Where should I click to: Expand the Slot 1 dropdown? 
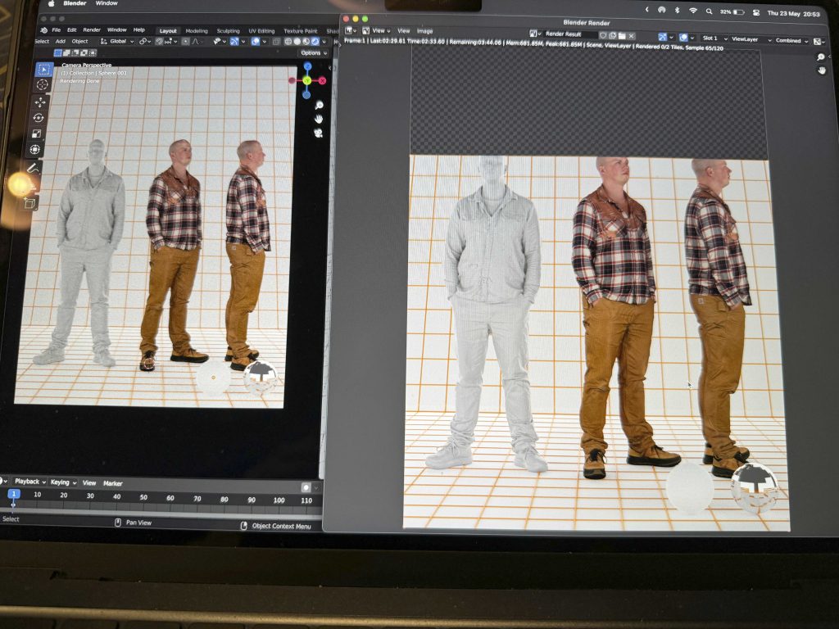[x=712, y=38]
